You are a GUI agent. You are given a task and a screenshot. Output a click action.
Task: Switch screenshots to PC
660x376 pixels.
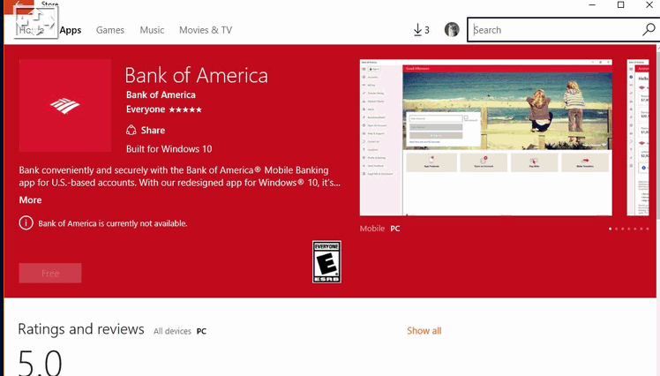click(x=394, y=229)
